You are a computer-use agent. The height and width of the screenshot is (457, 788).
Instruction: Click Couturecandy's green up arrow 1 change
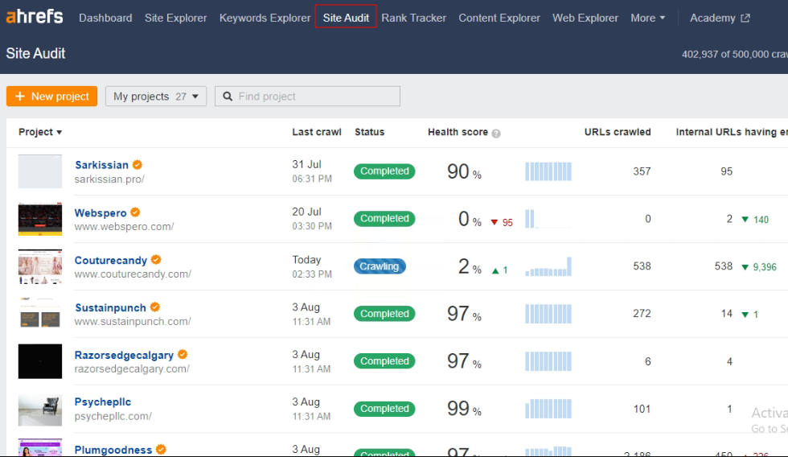(x=499, y=270)
